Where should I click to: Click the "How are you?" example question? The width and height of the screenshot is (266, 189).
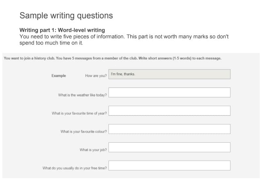coord(96,76)
